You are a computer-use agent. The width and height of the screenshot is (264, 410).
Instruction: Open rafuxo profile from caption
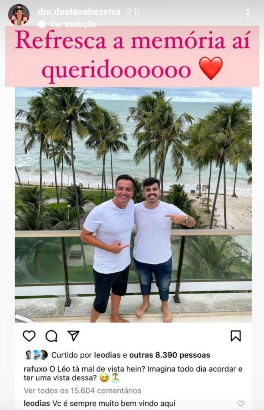36,369
